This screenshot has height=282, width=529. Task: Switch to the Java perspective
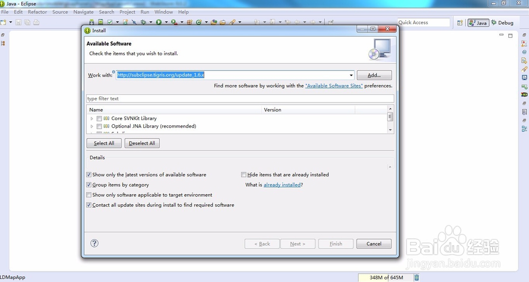[478, 23]
